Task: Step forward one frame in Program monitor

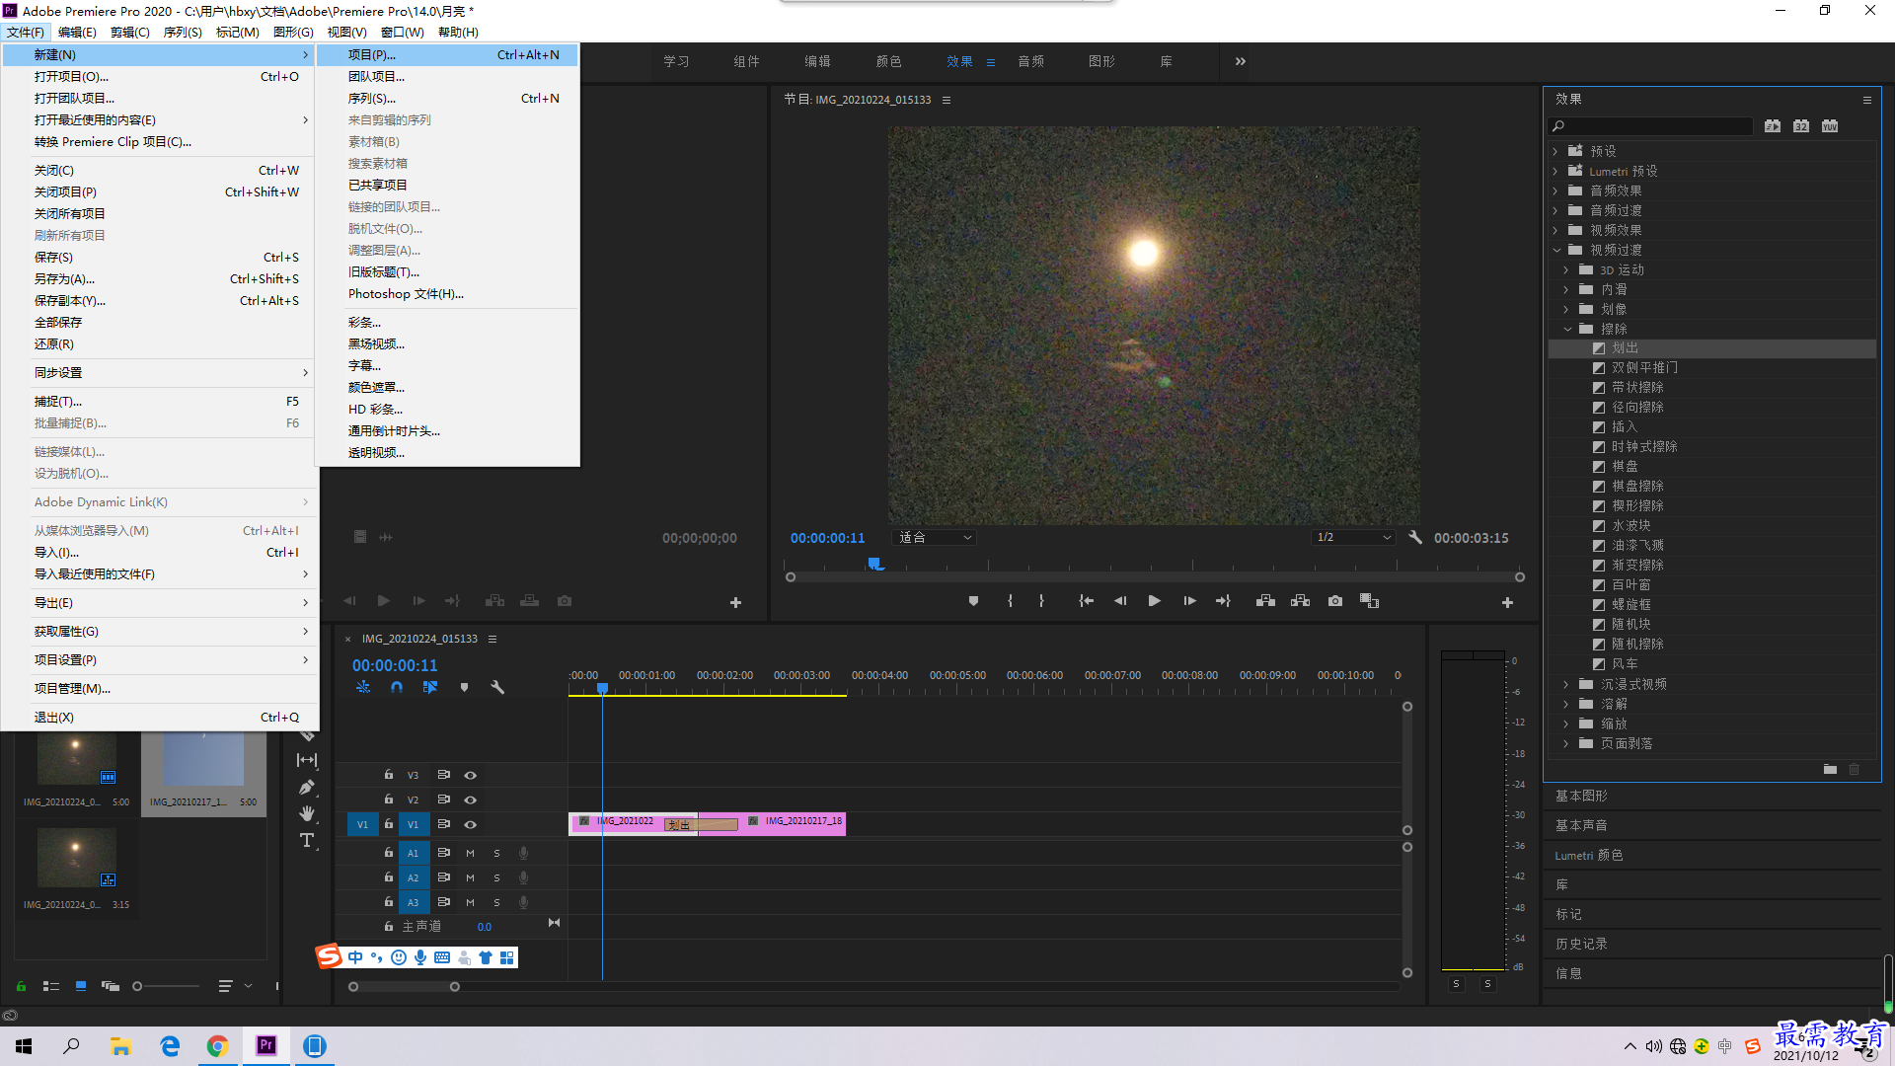Action: (1189, 601)
